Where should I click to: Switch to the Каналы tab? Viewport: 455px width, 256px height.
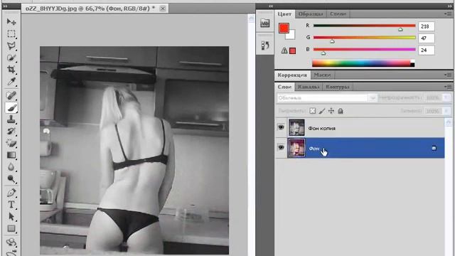[x=308, y=87]
